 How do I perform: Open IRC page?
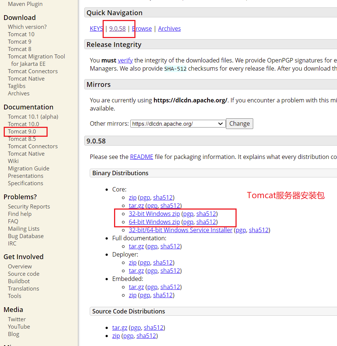(12, 244)
